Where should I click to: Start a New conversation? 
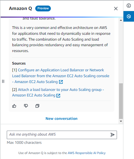pyautogui.click(x=61, y=119)
